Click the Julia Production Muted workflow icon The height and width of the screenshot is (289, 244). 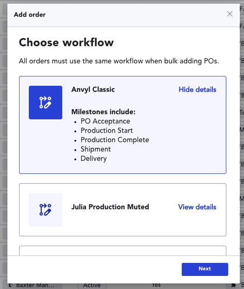[46, 210]
